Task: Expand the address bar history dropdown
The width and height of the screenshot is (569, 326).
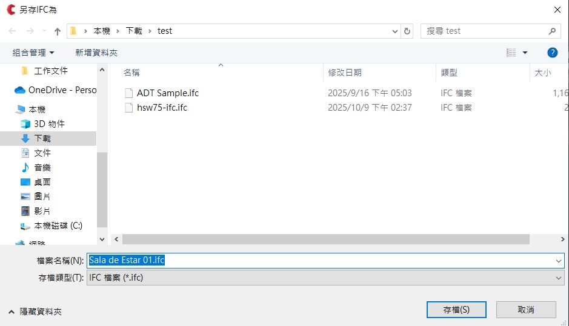Action: point(395,31)
